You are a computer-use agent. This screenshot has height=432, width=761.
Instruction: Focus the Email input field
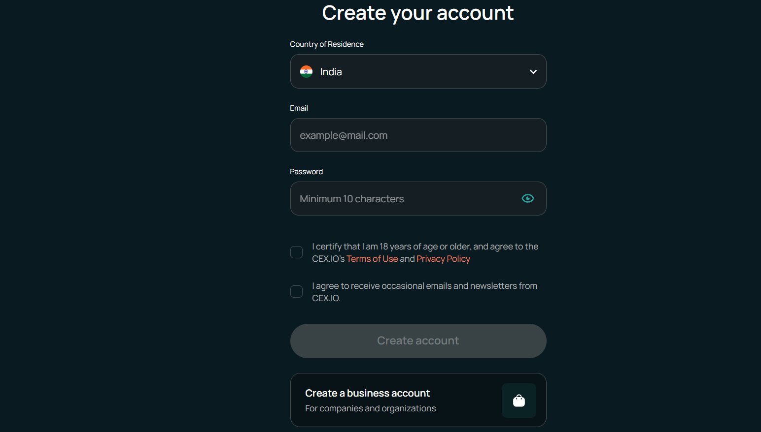click(418, 135)
